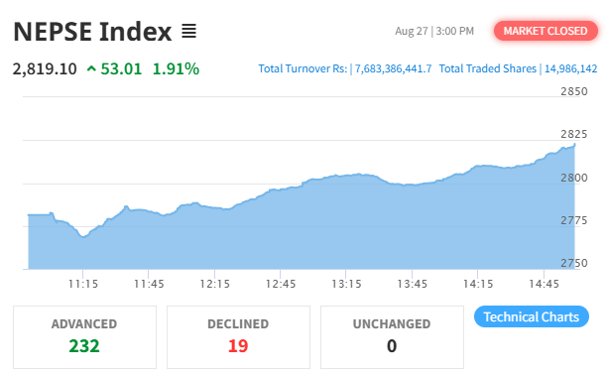Select the ADVANCED 232 box
The image size is (607, 374).
(84, 337)
